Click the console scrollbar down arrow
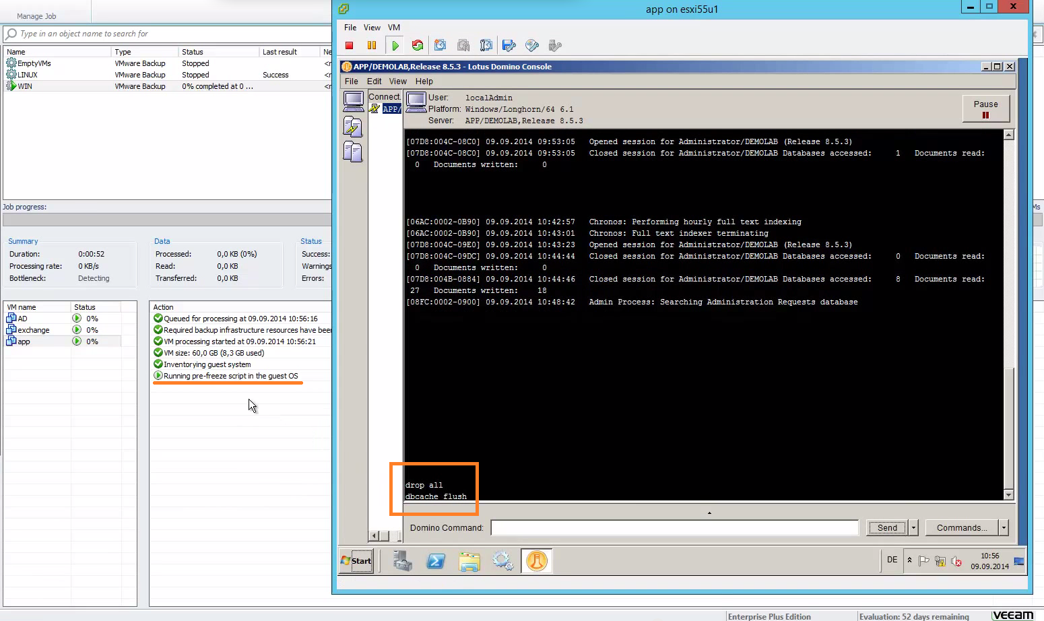Viewport: 1044px width, 621px height. coord(1008,495)
